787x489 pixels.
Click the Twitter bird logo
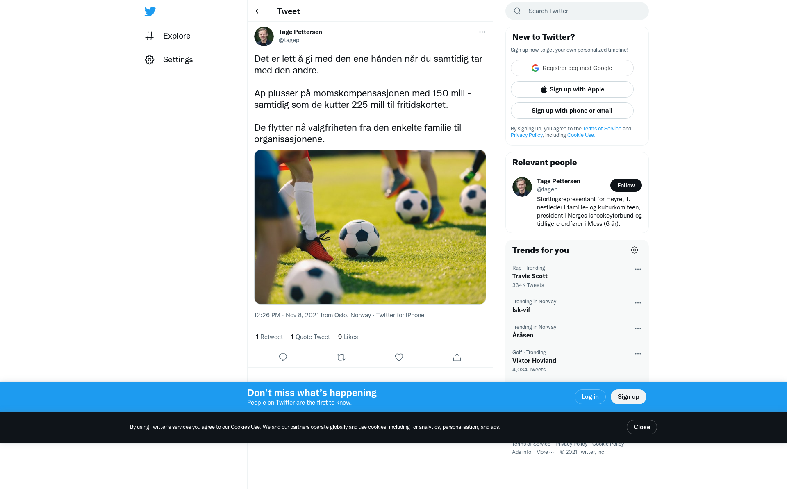pos(150,11)
